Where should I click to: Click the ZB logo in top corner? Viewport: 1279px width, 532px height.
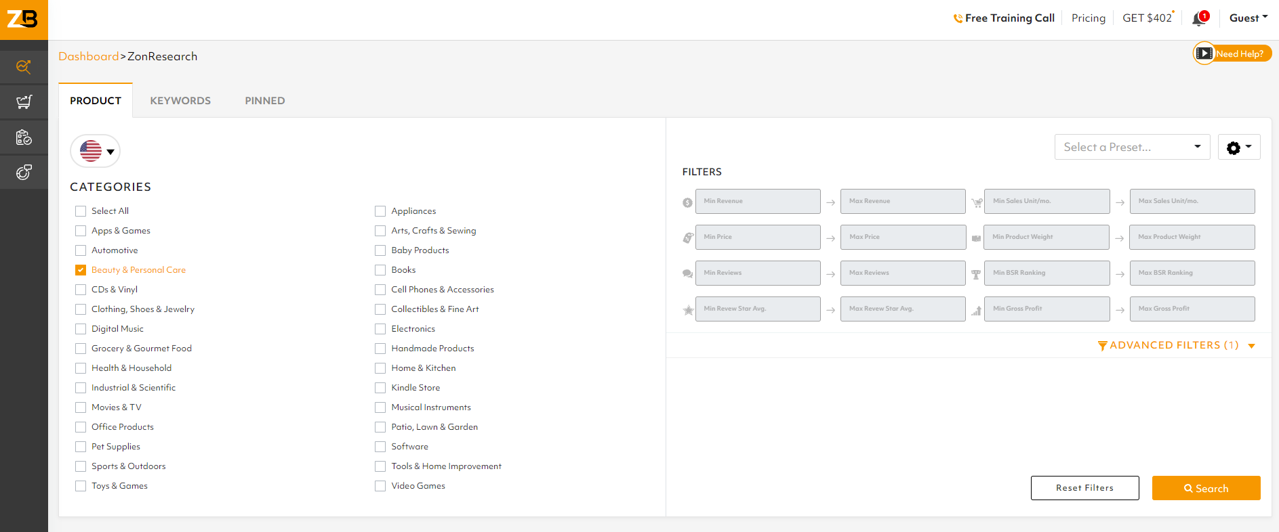pos(23,19)
